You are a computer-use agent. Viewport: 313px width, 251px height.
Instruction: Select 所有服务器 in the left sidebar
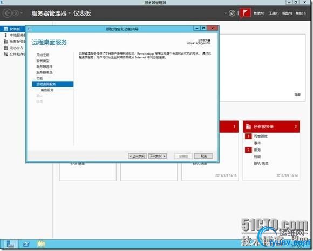12,42
